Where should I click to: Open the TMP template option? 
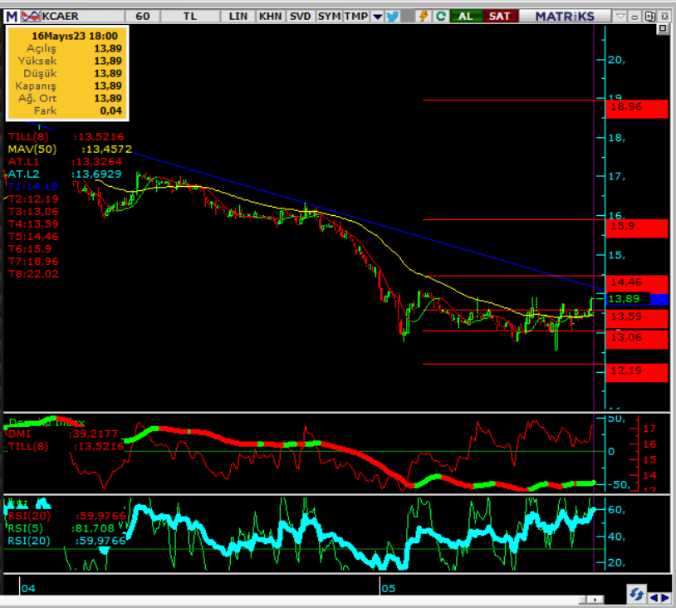pos(356,17)
